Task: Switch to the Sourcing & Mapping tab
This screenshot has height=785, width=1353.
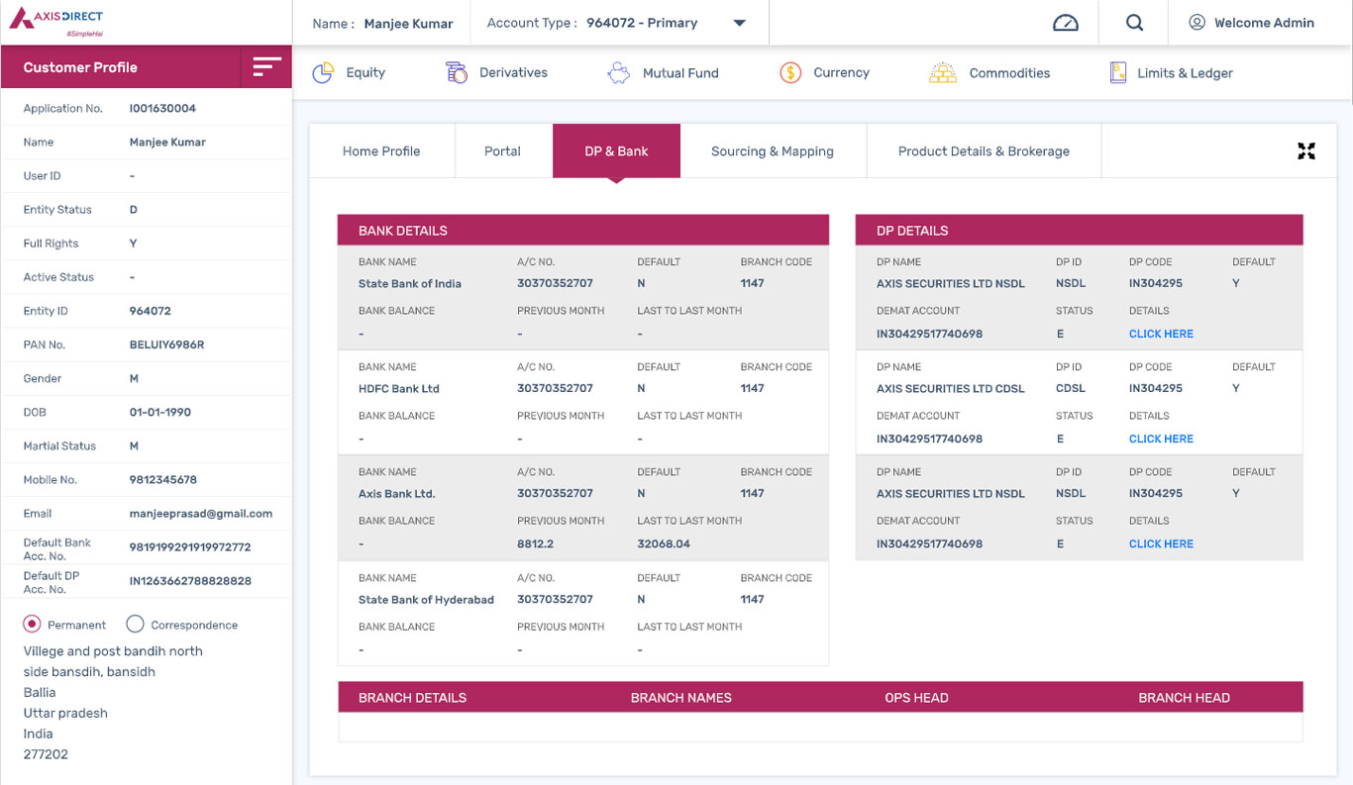Action: tap(773, 150)
